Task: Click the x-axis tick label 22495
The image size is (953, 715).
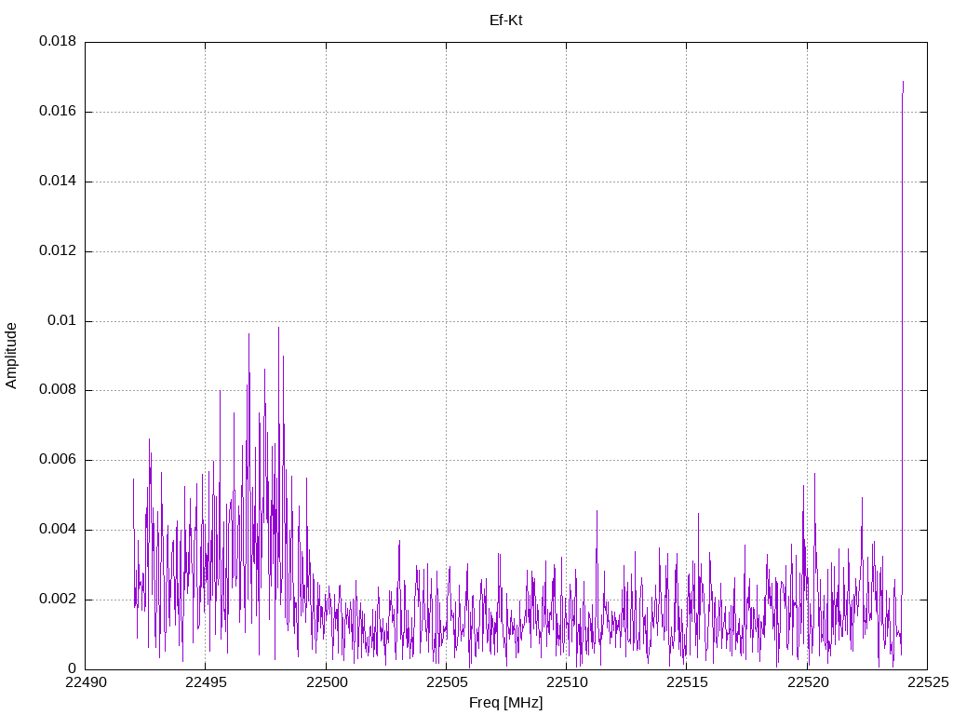Action: (206, 682)
